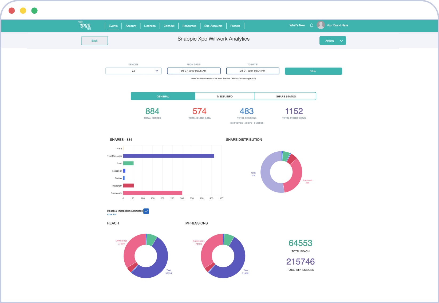Viewport: 439px width, 303px height.
Task: Click the 433 photos - 50 gifs - 0 videos text
Action: click(x=247, y=123)
